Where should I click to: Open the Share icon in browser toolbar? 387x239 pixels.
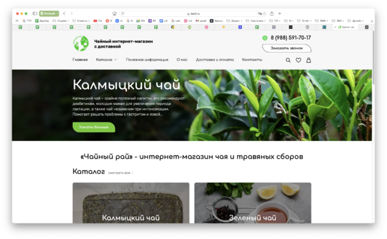click(x=272, y=14)
